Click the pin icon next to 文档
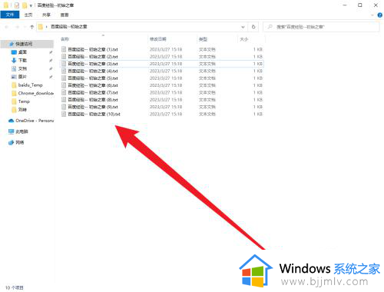The image size is (384, 292). point(51,68)
